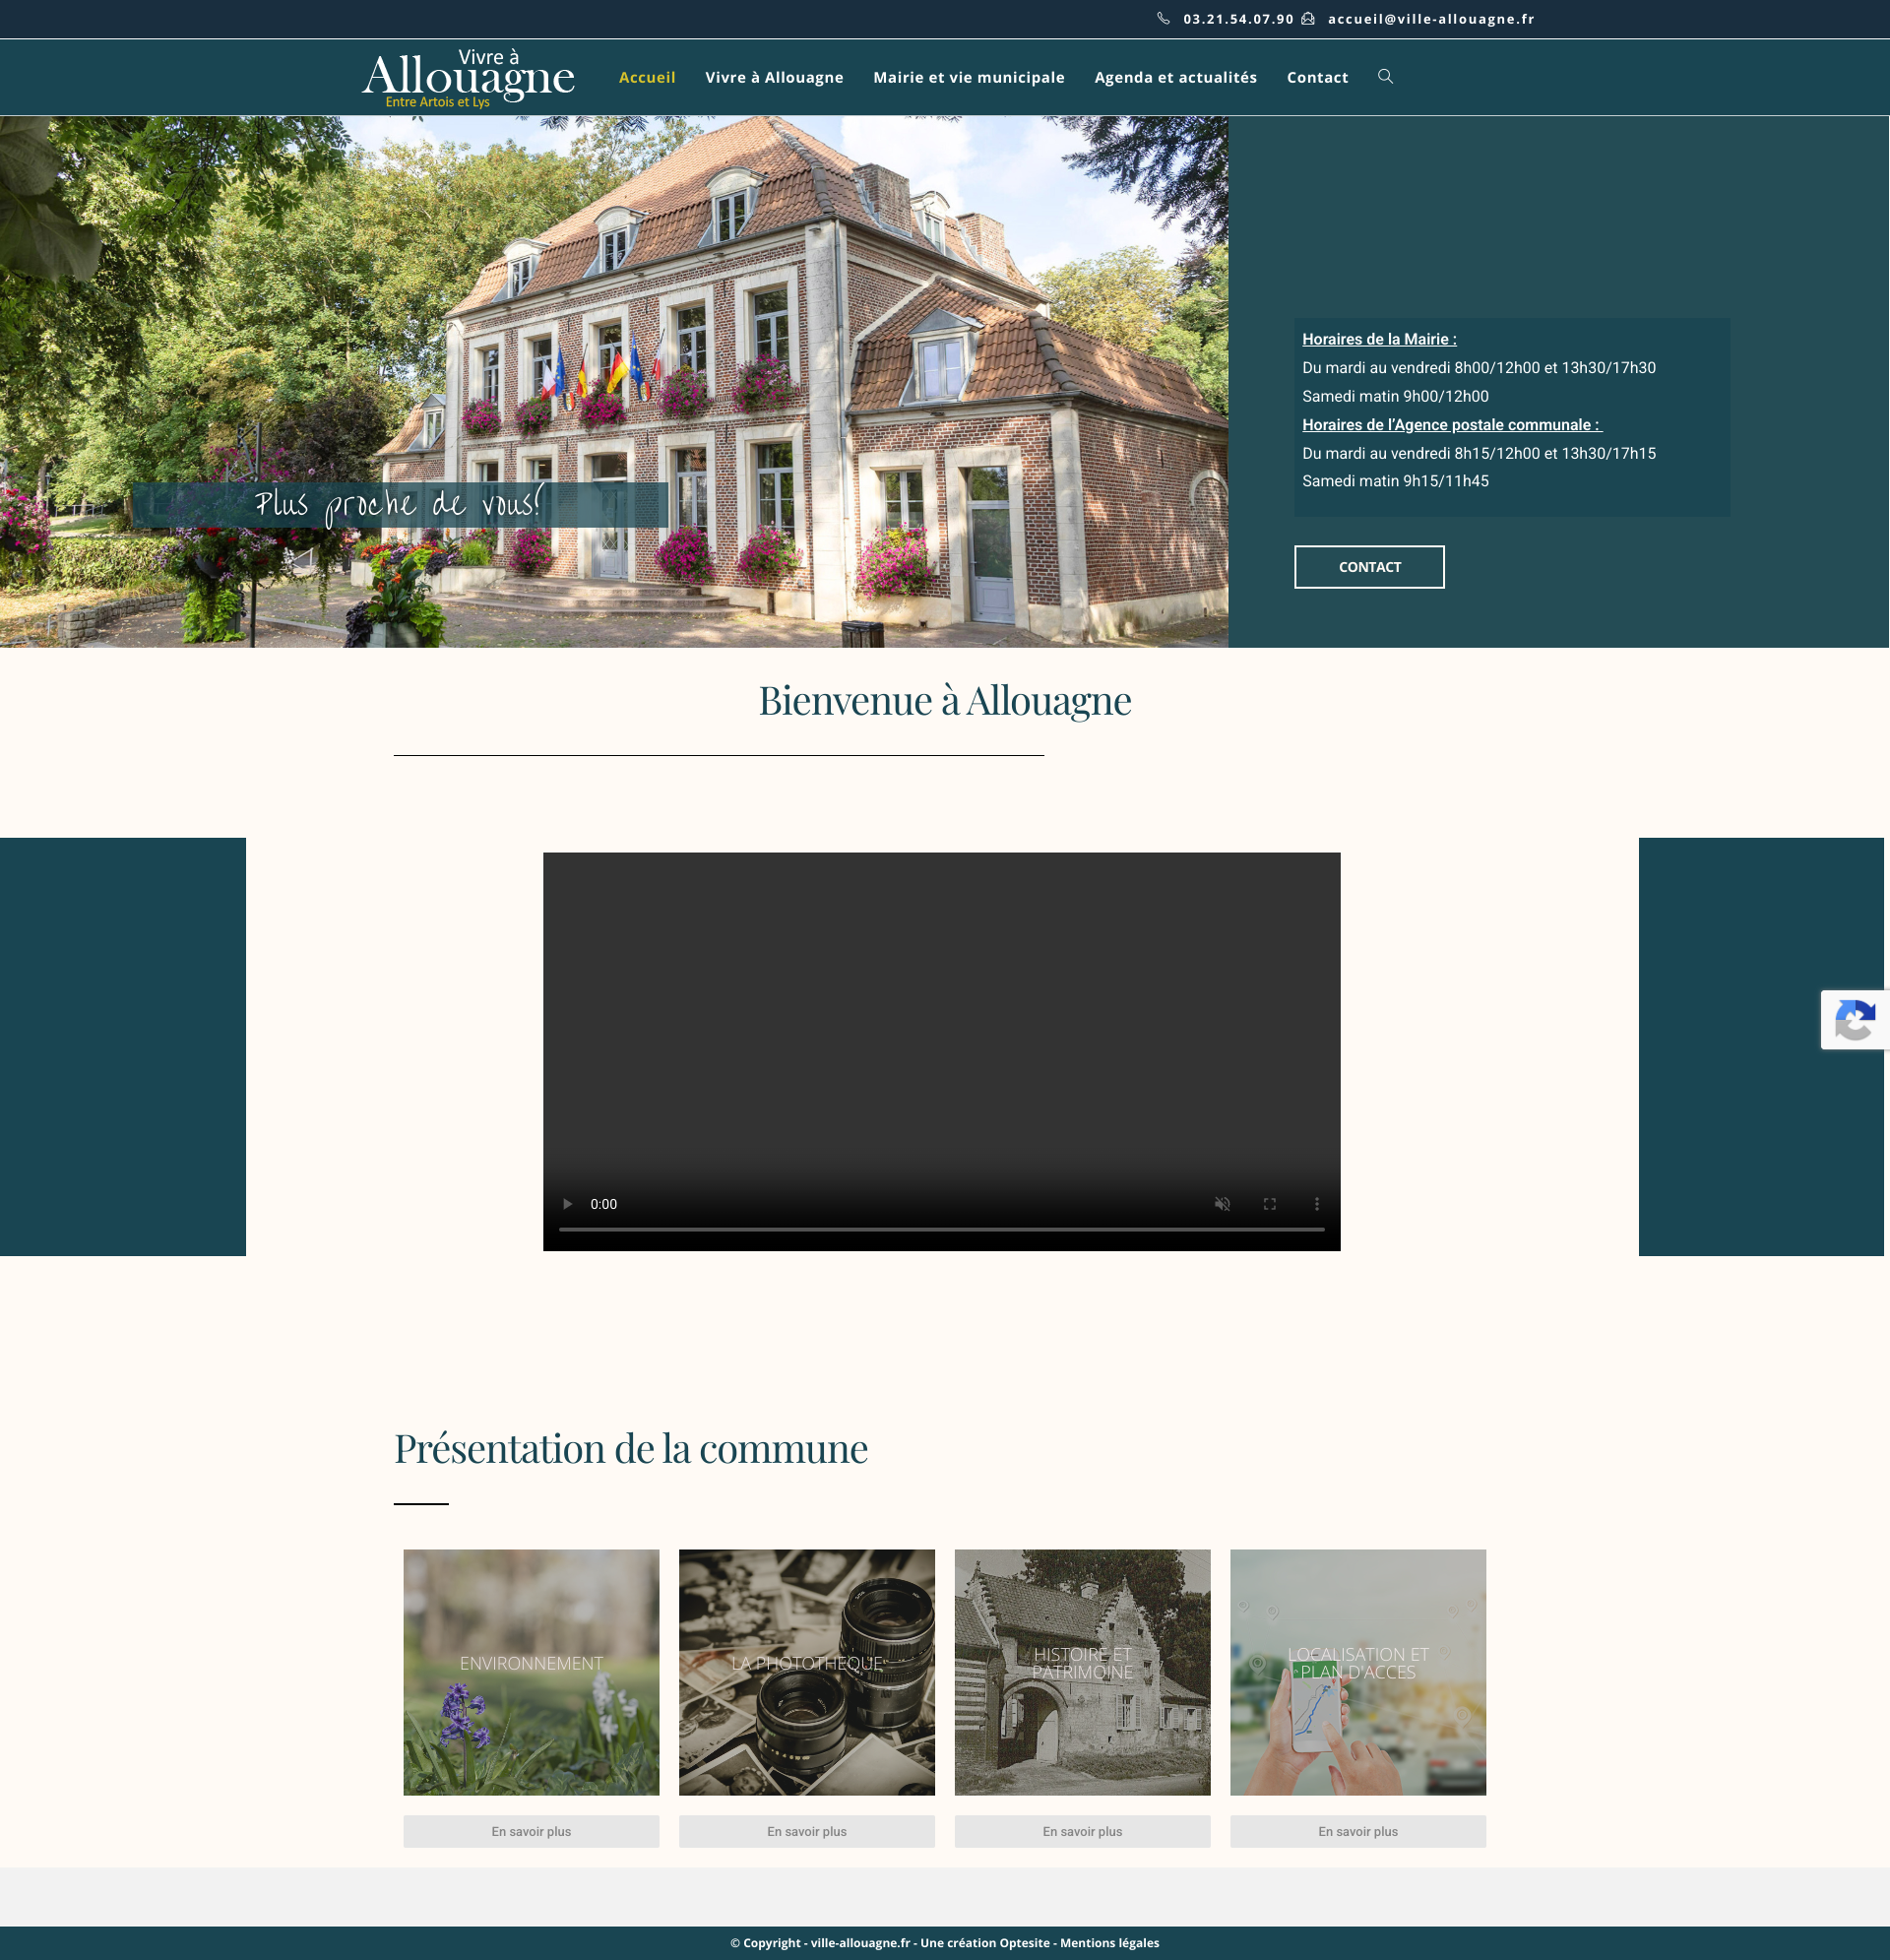Click En savoir plus under La Photothèque
This screenshot has width=1890, height=1960.
click(807, 1831)
